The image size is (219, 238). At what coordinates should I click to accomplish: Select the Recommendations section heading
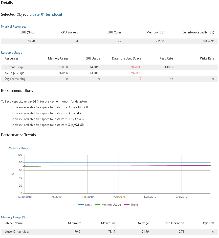coord(17,91)
